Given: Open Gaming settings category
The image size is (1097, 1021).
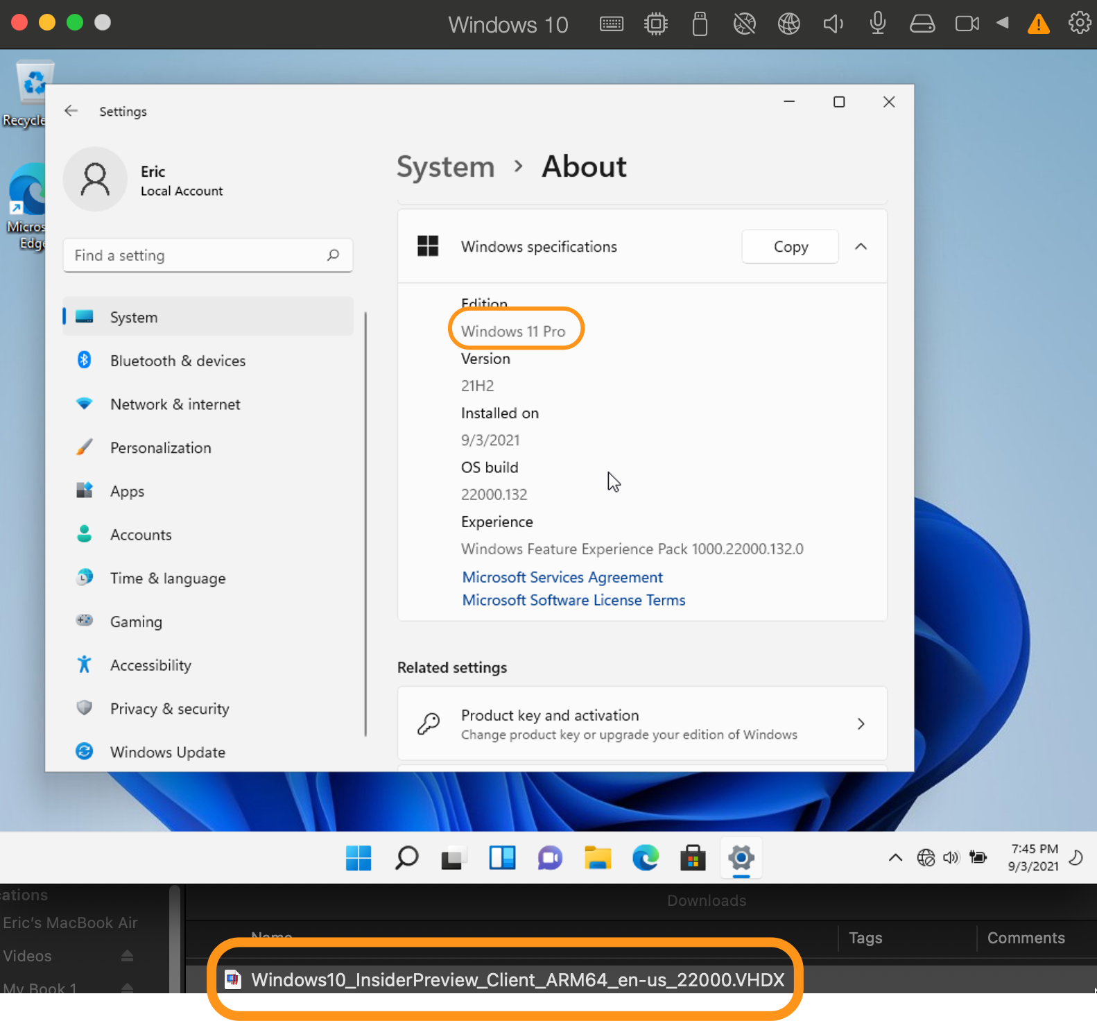Looking at the screenshot, I should tap(208, 622).
